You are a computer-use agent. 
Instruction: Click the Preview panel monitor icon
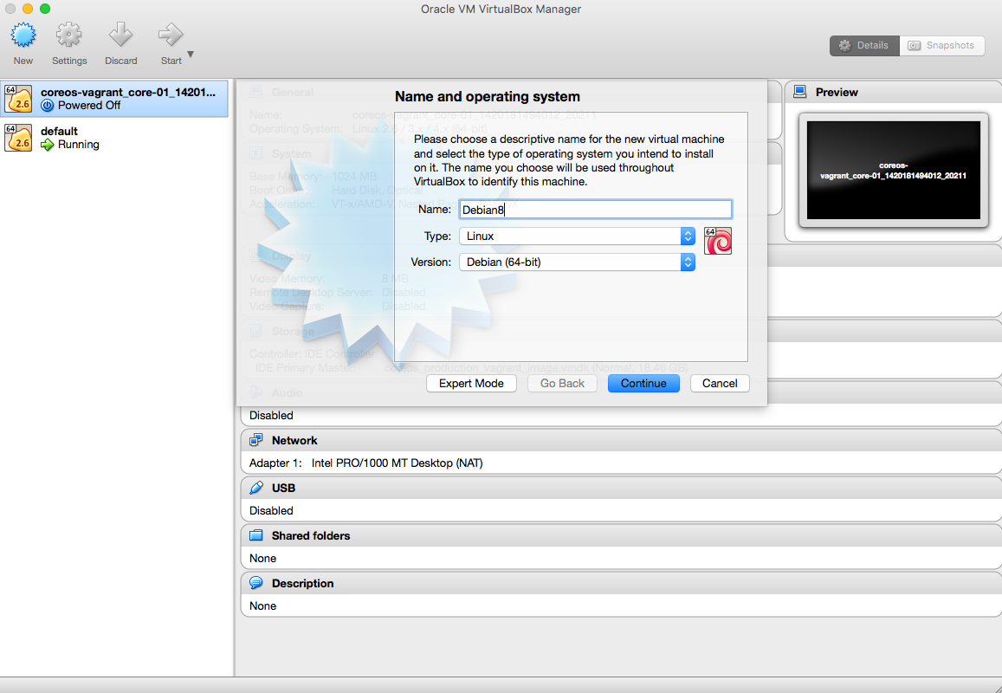(x=799, y=92)
